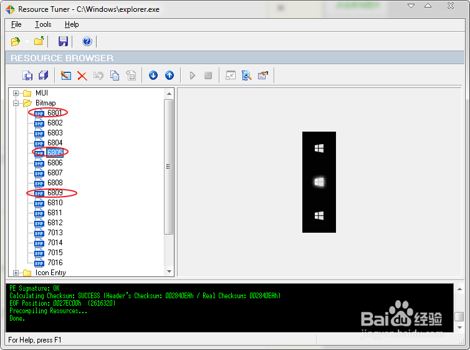Click the BMP icon next to 6810
The image size is (470, 350).
39,203
